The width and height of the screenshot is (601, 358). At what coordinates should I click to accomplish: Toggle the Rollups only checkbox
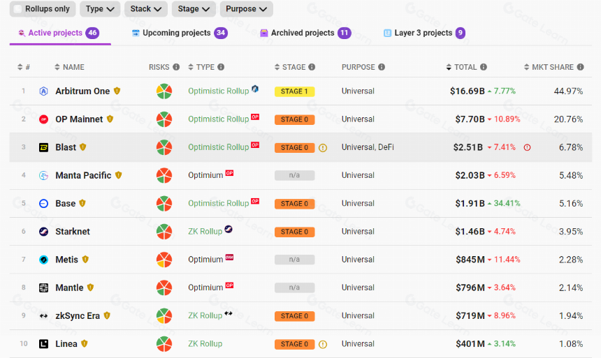tap(17, 9)
